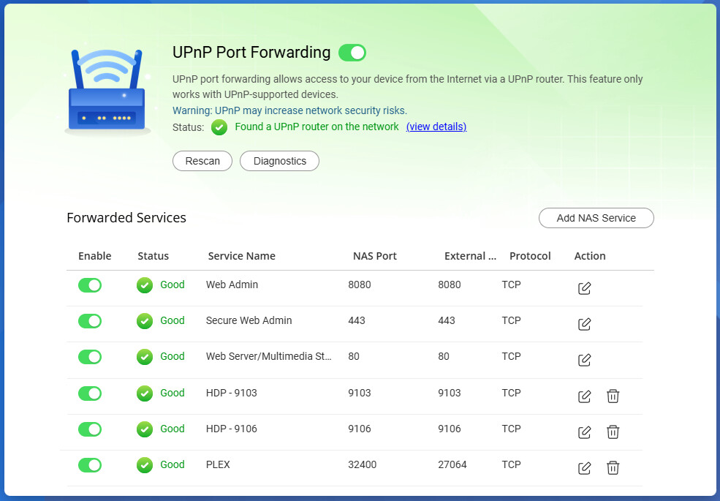Open the view details link
The height and width of the screenshot is (501, 720).
coord(436,127)
